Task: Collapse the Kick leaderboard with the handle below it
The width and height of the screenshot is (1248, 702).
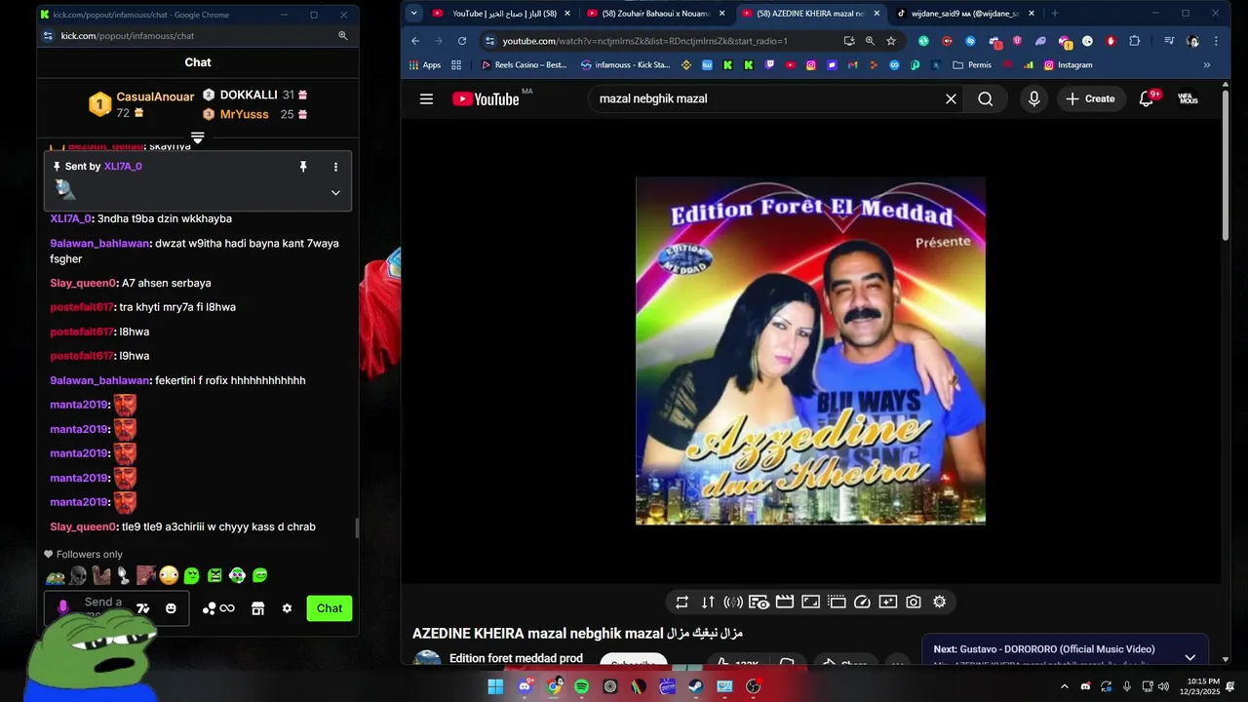Action: click(198, 136)
